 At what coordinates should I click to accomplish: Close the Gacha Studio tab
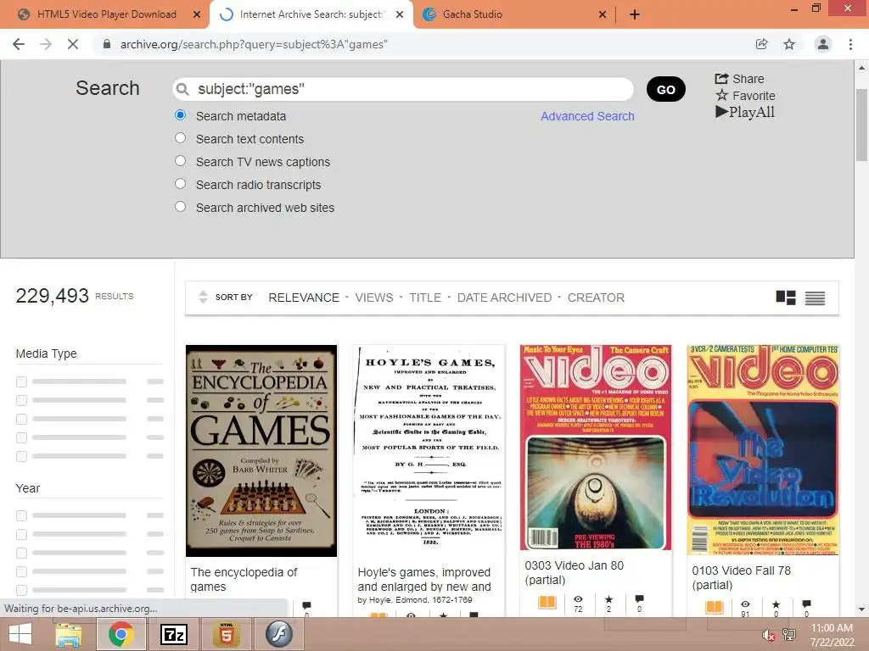click(603, 15)
